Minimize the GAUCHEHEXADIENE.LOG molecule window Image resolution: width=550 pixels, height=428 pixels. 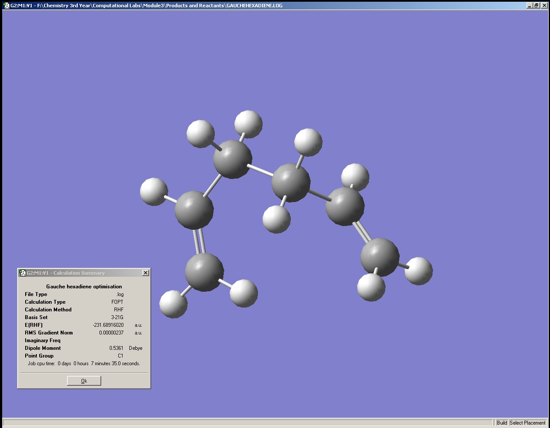[530, 6]
